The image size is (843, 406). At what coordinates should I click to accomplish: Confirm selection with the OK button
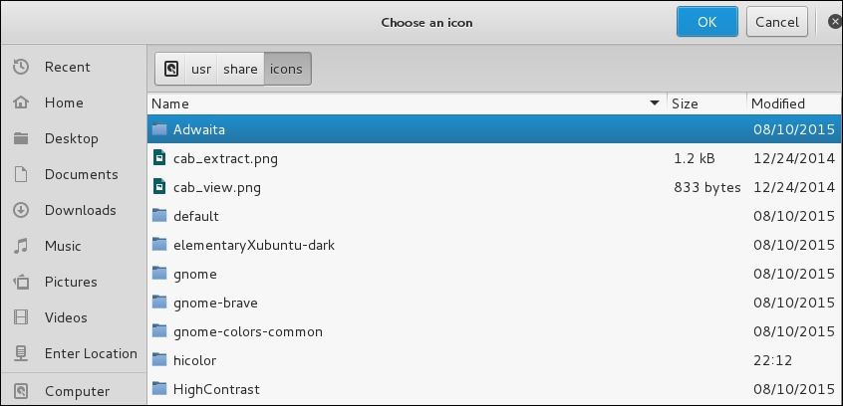point(706,22)
